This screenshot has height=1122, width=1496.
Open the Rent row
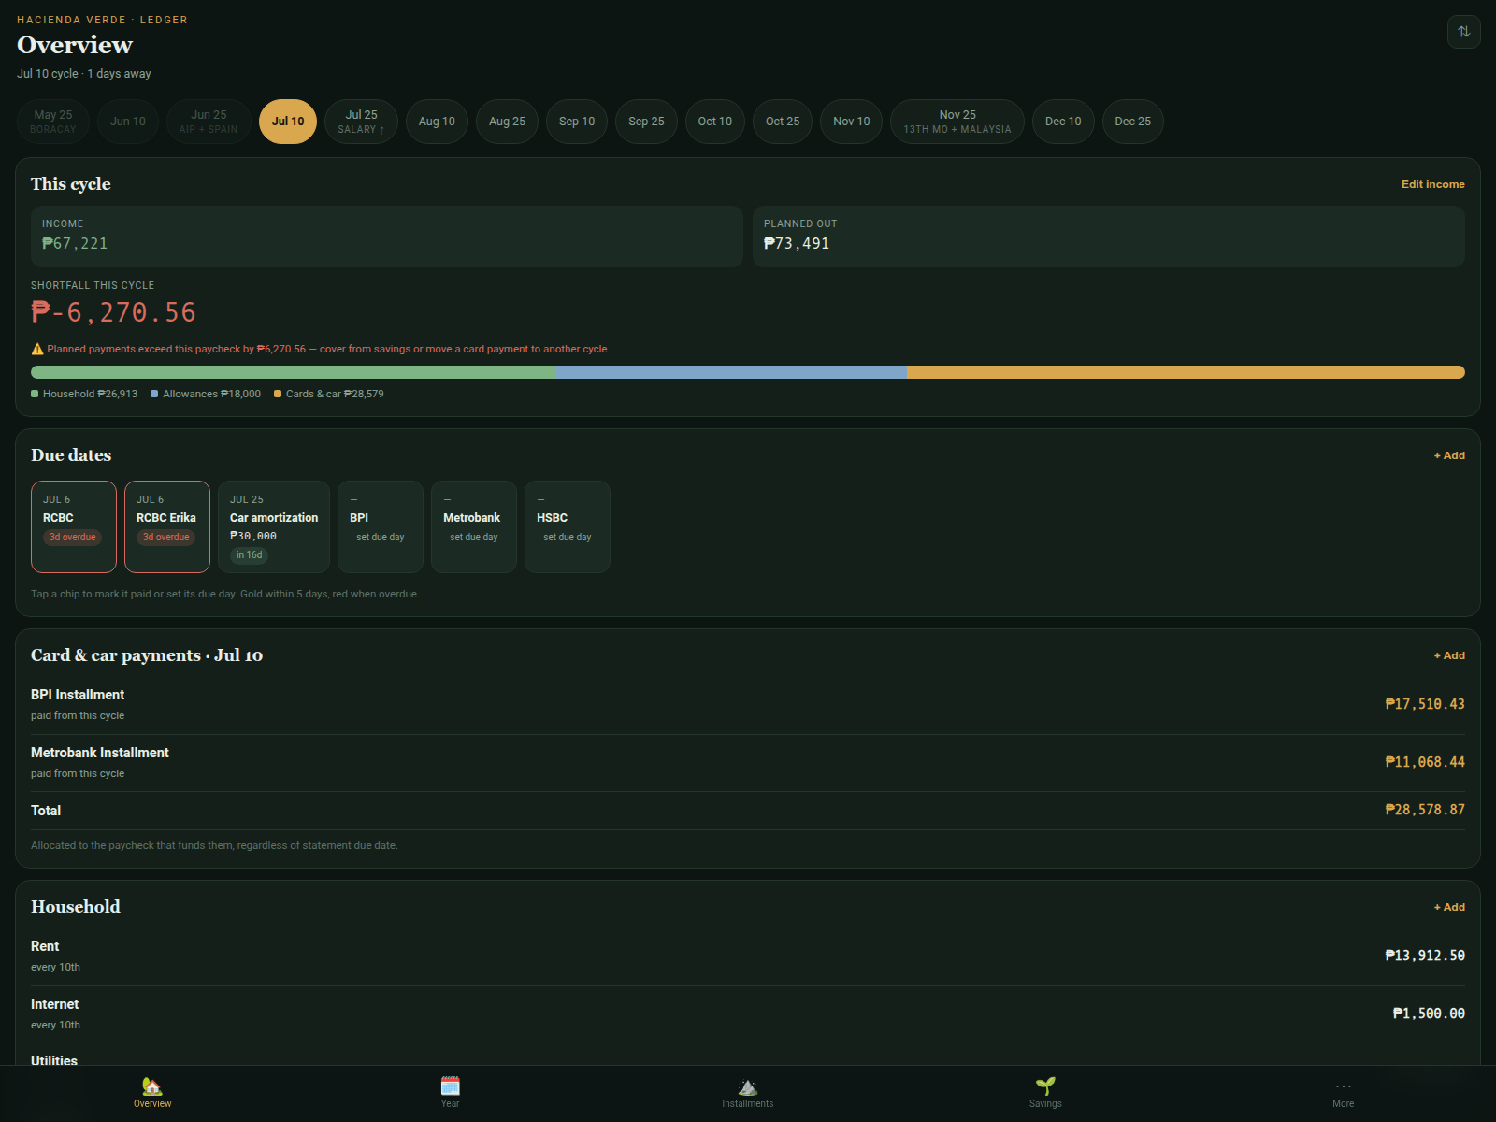point(748,957)
